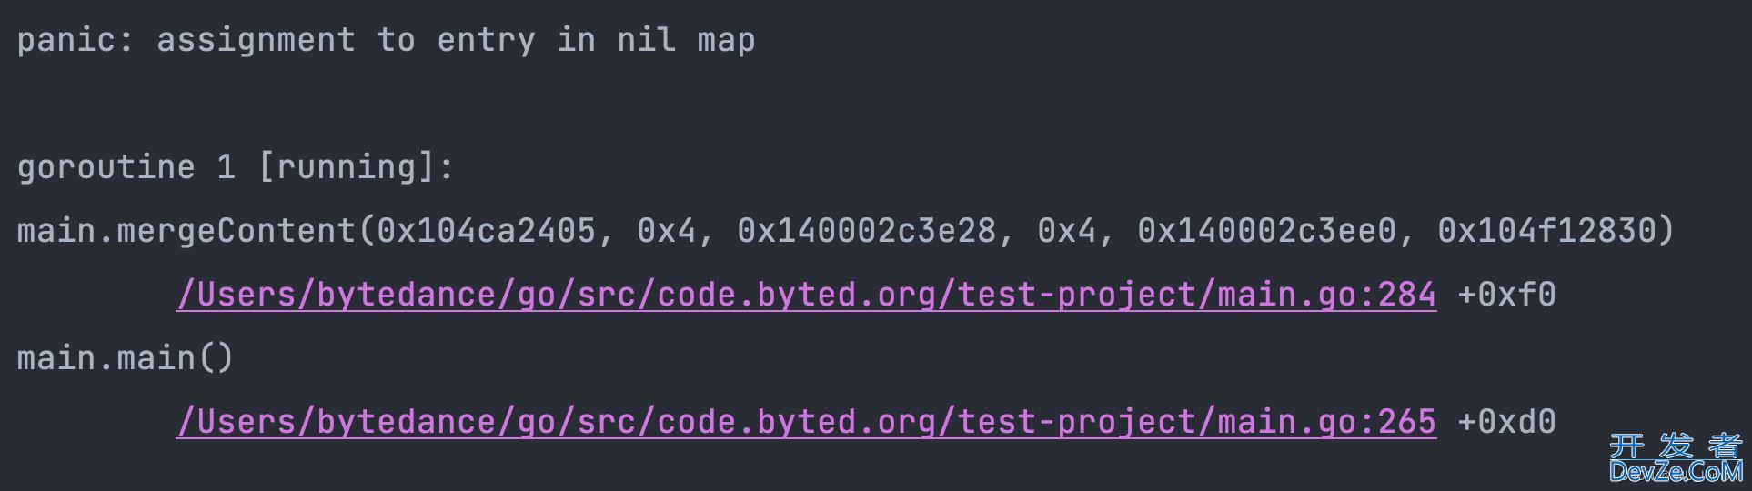Click the main.mergeContent function name
1752x491 pixels.
(x=186, y=231)
